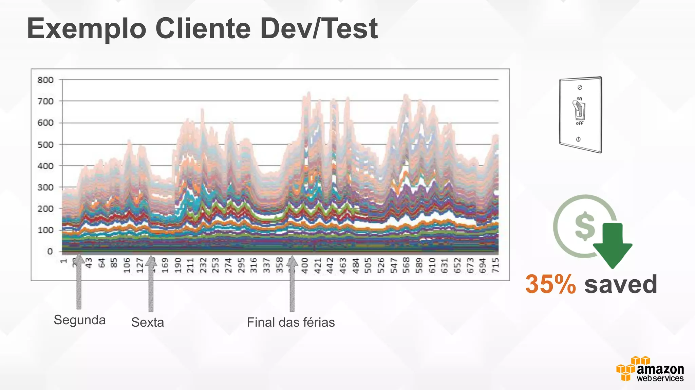Click the x-axis label 169

click(165, 265)
